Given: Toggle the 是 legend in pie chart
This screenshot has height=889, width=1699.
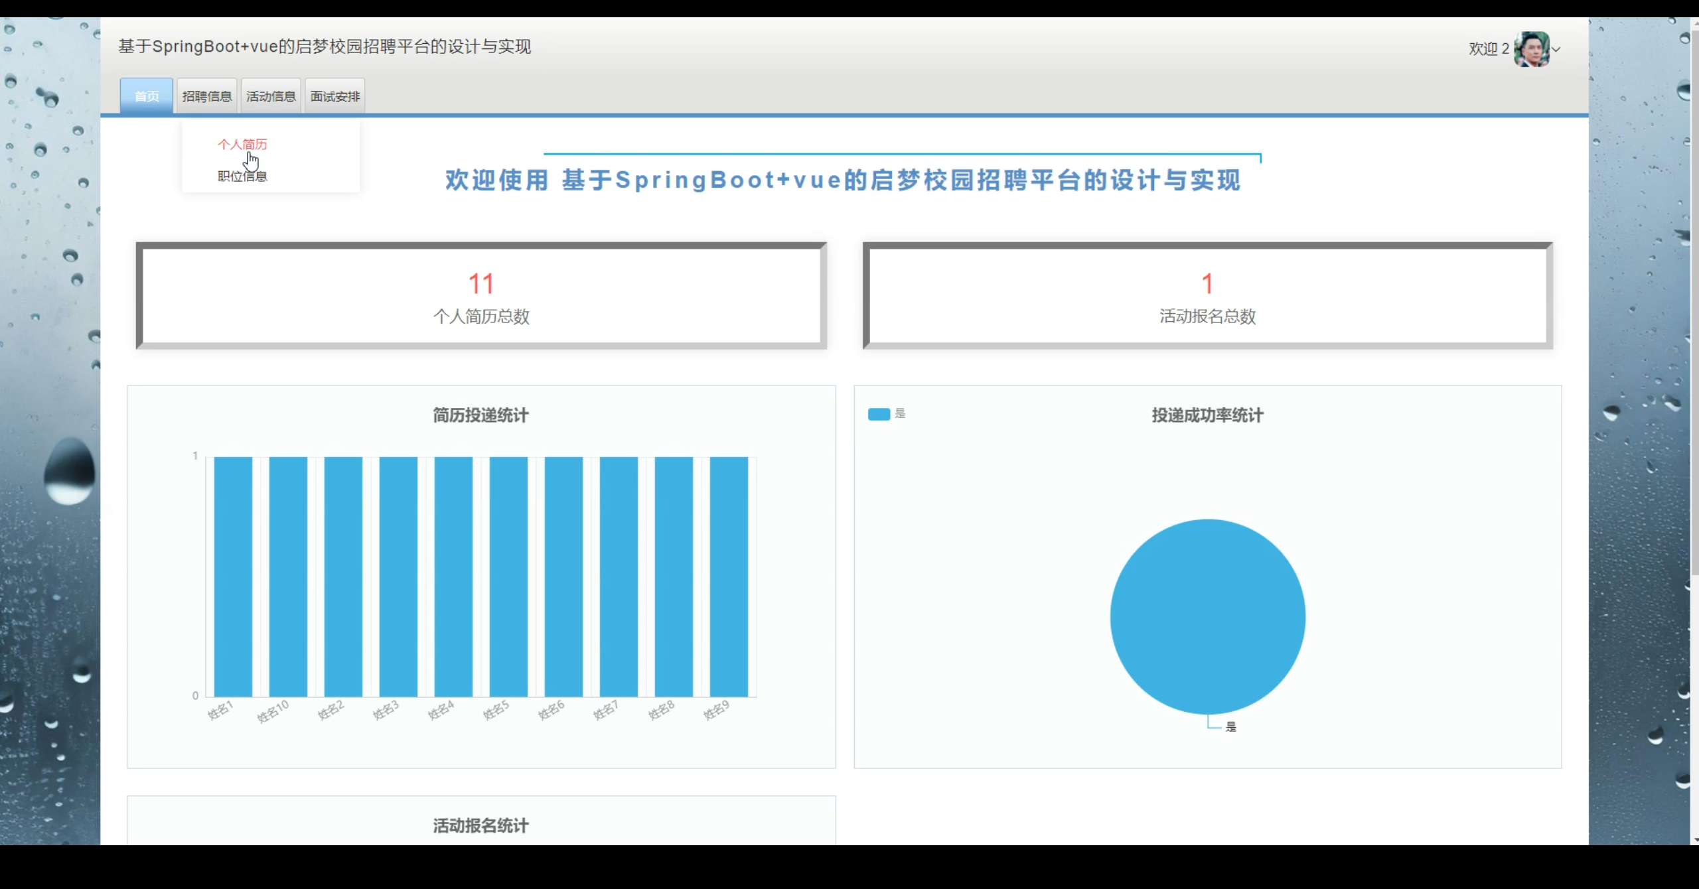Looking at the screenshot, I should 899,413.
